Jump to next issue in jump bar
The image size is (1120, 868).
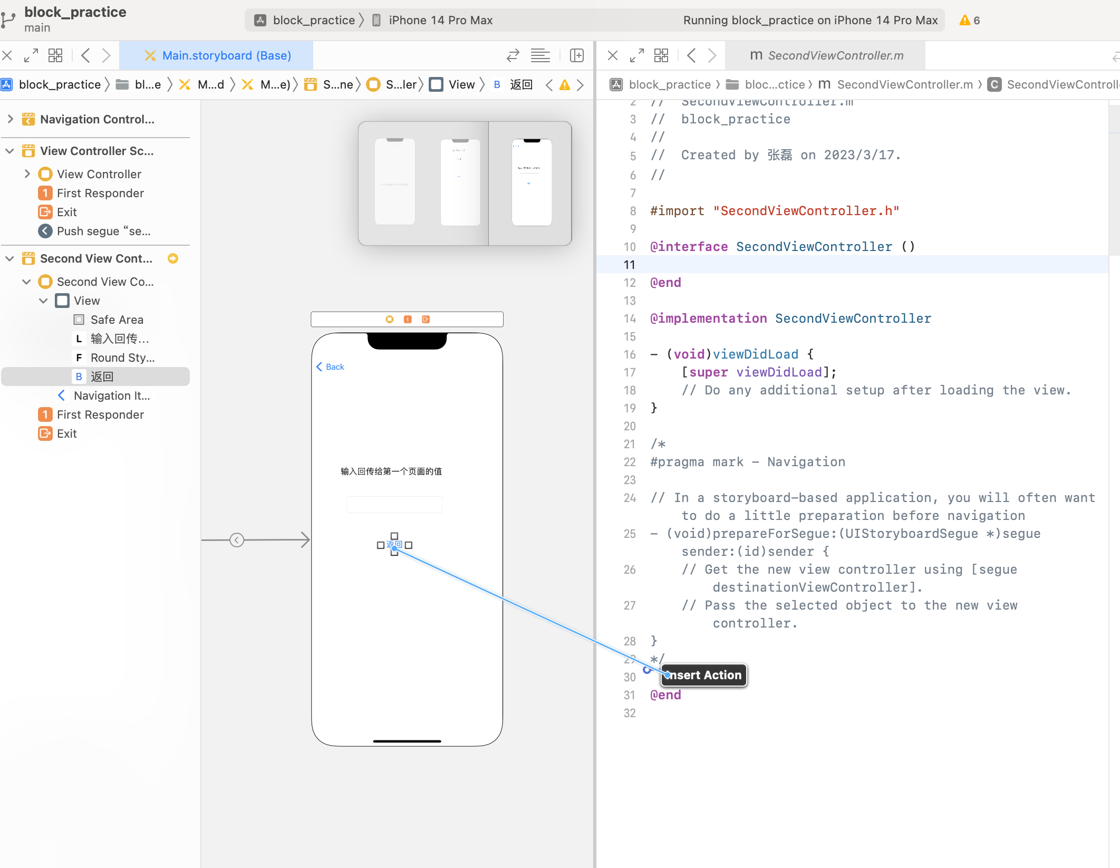pos(580,85)
